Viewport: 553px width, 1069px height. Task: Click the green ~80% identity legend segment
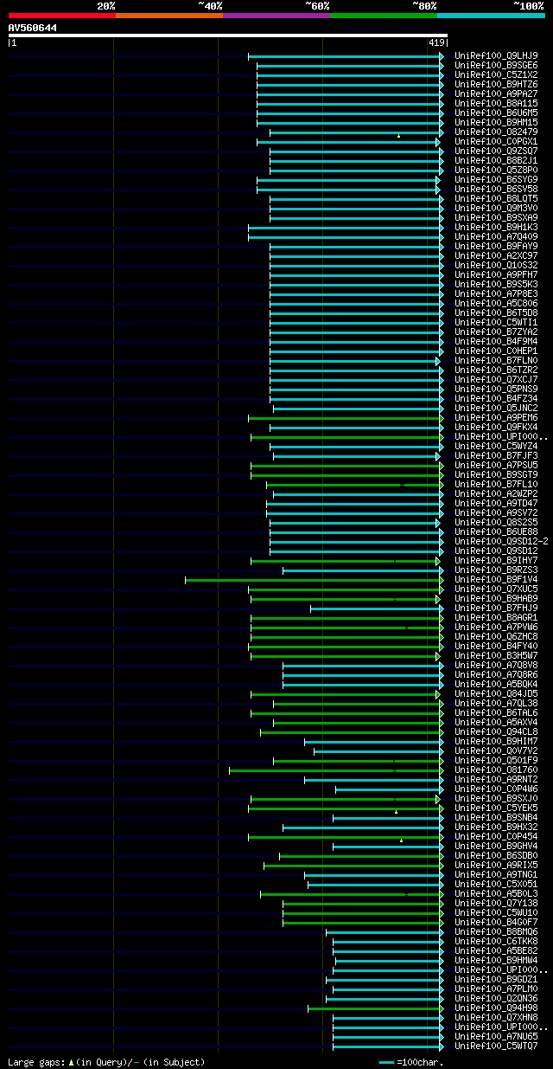tap(384, 15)
